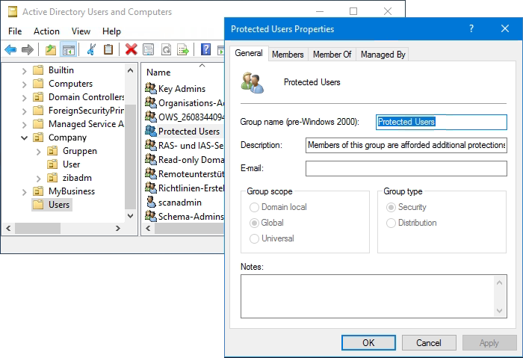
Task: Switch to the Members tab
Action: pyautogui.click(x=288, y=55)
